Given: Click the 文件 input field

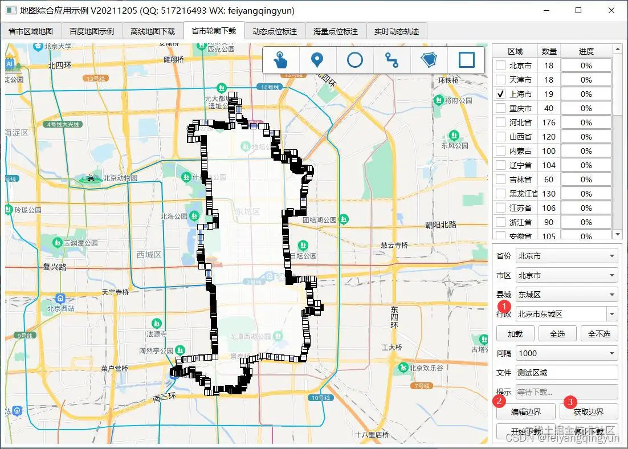Looking at the screenshot, I should [566, 373].
